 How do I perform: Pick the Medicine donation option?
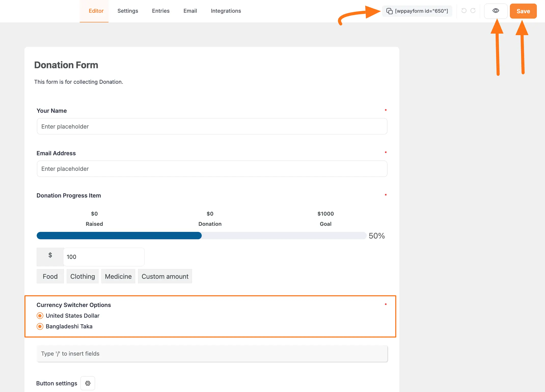[x=118, y=276]
